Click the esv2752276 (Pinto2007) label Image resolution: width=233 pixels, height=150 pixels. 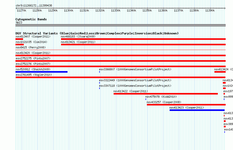click(33, 64)
